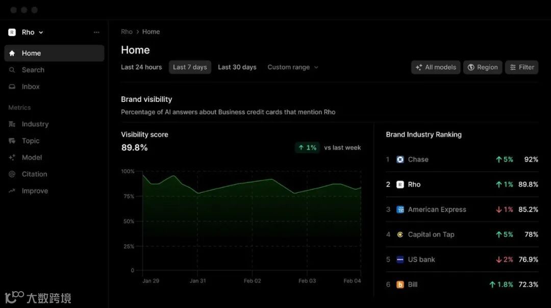Click Chase's 92% score value
This screenshot has width=551, height=308.
pyautogui.click(x=531, y=160)
